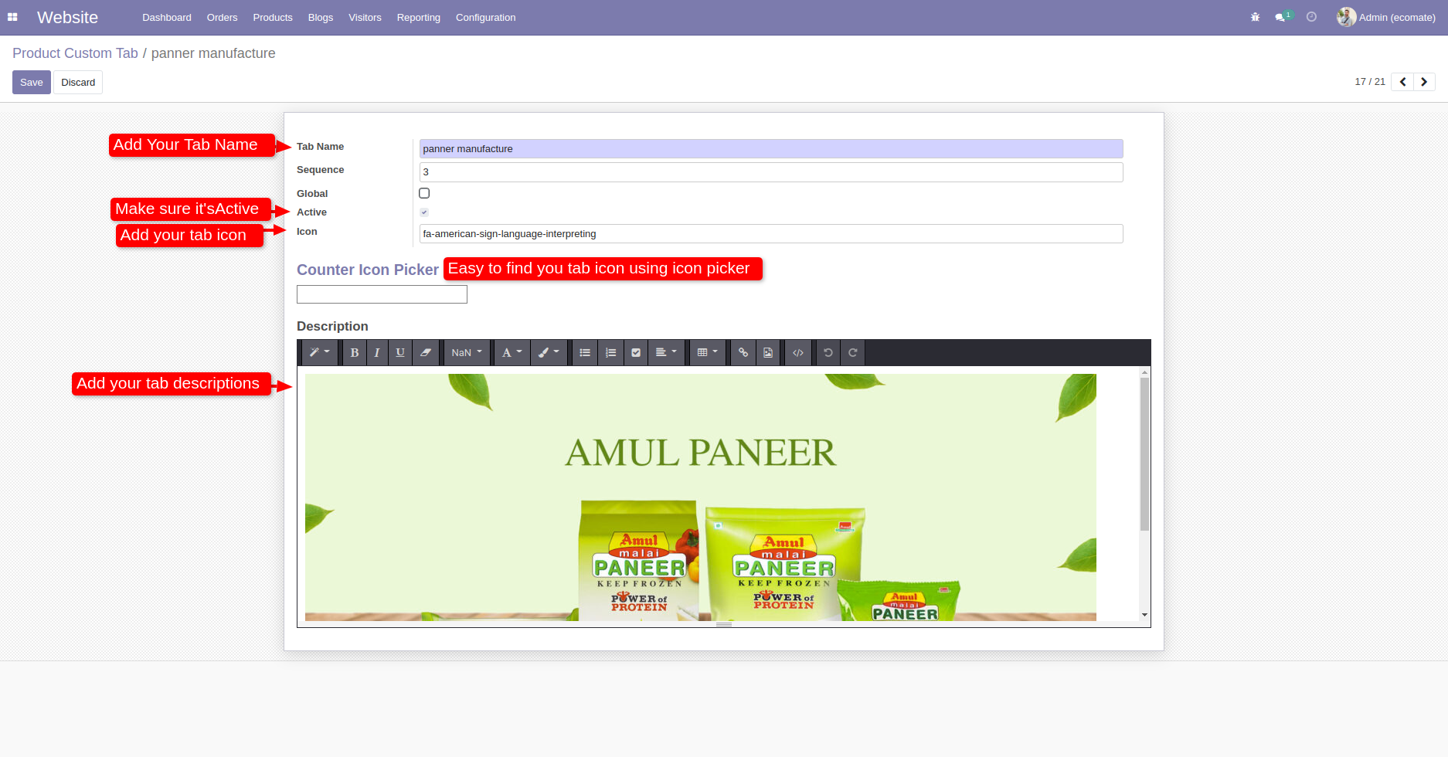
Task: Open the NaN font size dropdown
Action: [x=467, y=353]
